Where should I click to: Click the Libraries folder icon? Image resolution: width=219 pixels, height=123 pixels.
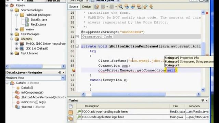[17, 39]
